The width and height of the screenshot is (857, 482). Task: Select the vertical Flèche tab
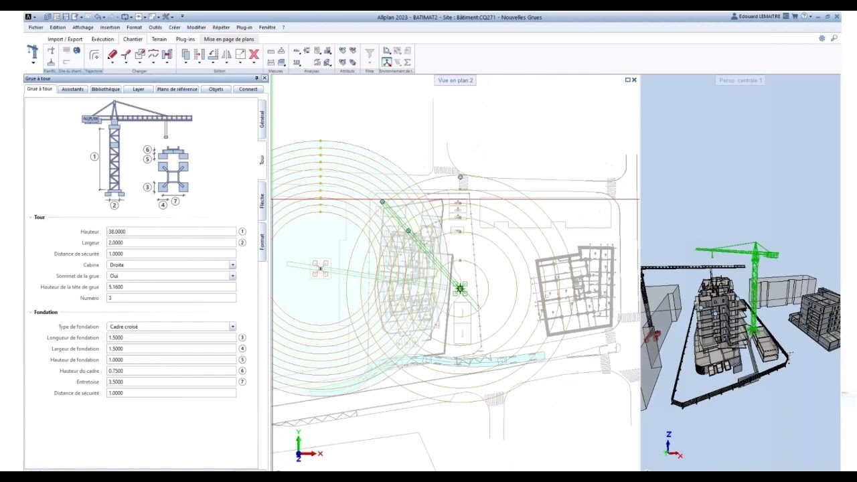pyautogui.click(x=262, y=200)
